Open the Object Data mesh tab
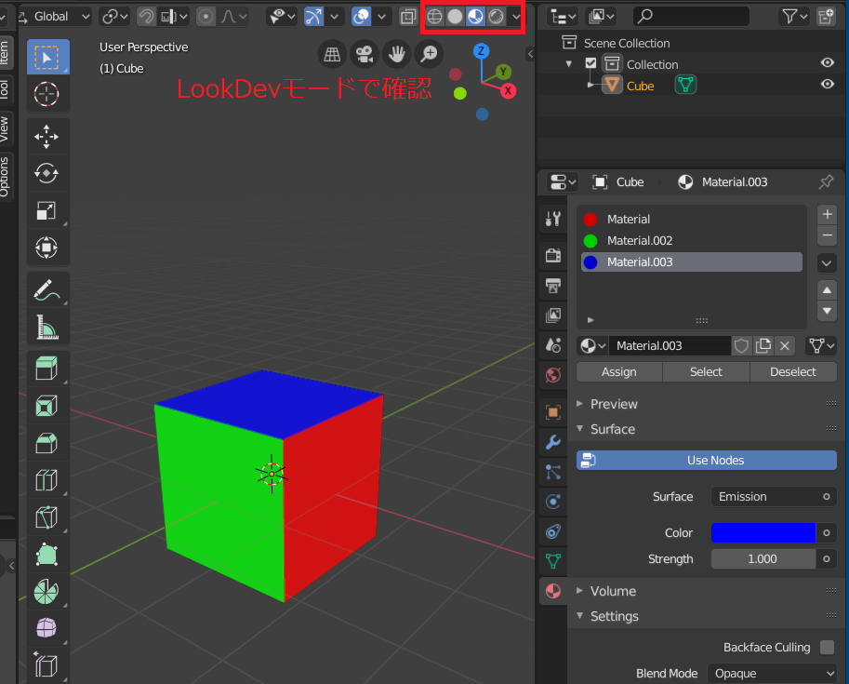Viewport: 849px width, 684px height. point(552,561)
